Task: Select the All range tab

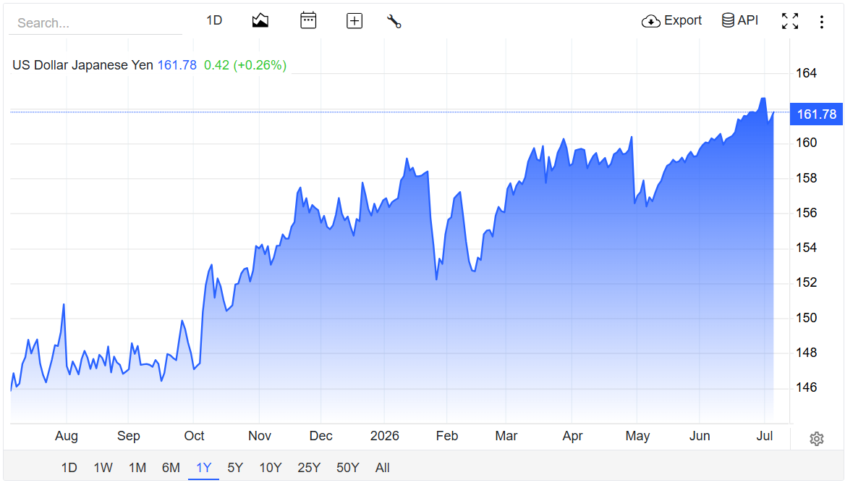Action: point(383,467)
